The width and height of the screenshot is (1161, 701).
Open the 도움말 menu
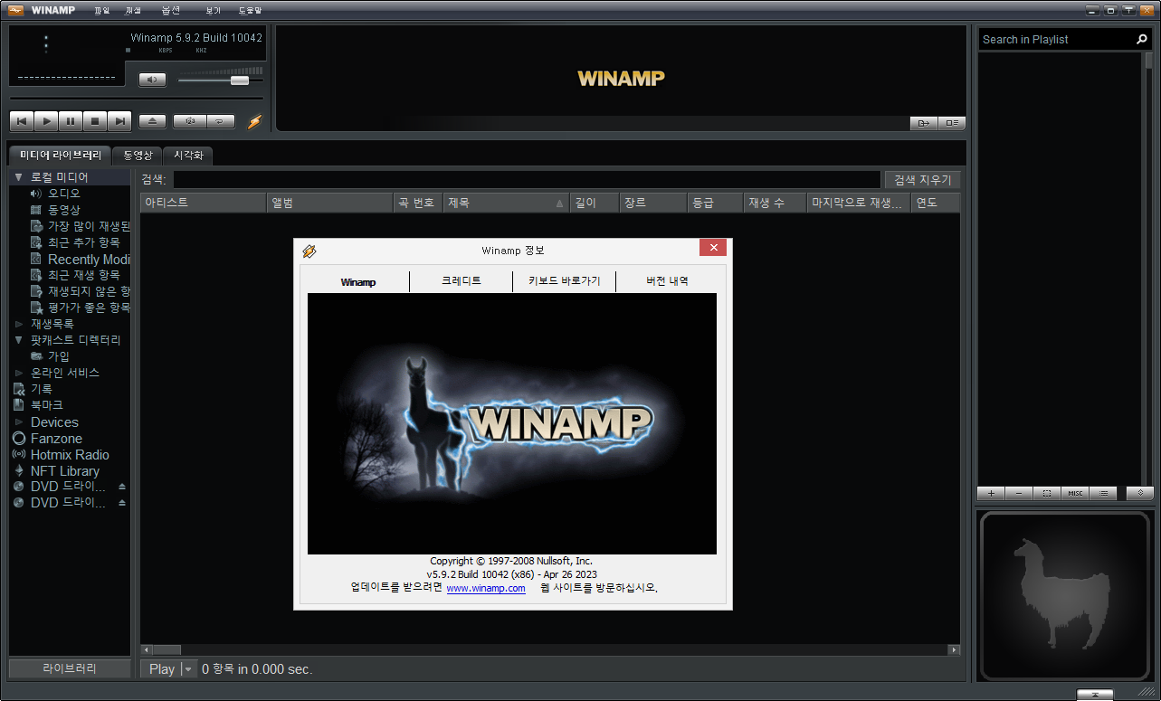(x=250, y=11)
